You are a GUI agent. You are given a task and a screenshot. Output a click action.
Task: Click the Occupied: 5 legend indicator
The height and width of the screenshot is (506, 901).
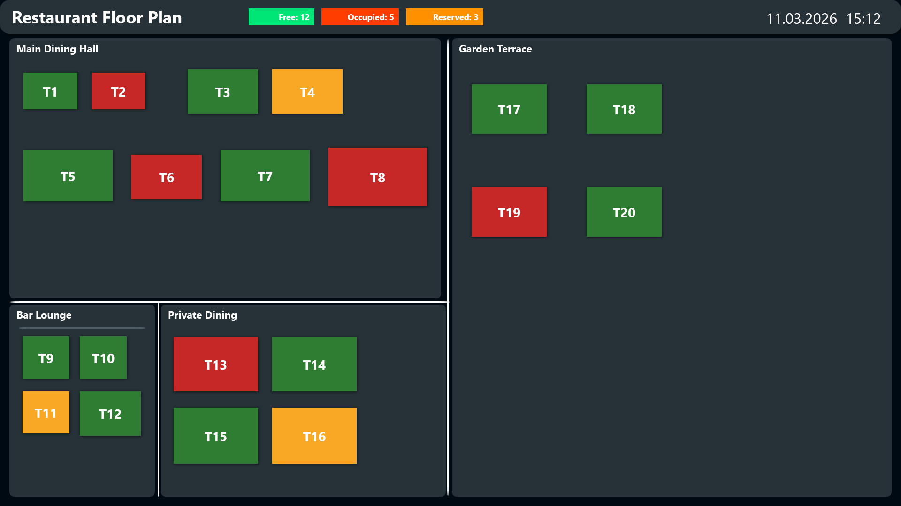[x=360, y=17]
